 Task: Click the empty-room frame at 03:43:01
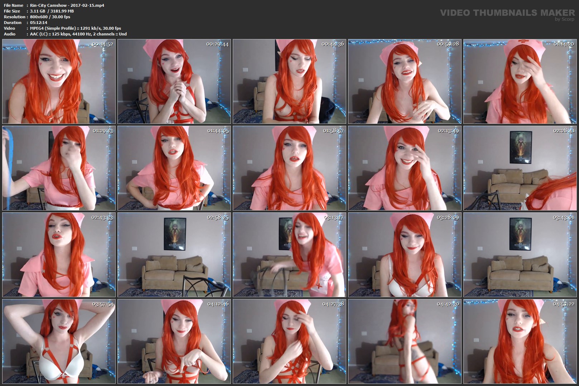coord(520,255)
